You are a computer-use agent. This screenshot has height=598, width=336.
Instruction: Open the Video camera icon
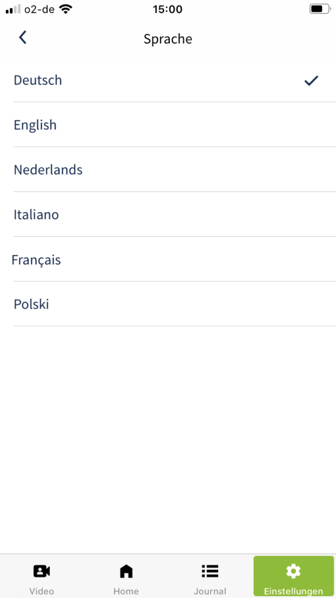pyautogui.click(x=42, y=571)
